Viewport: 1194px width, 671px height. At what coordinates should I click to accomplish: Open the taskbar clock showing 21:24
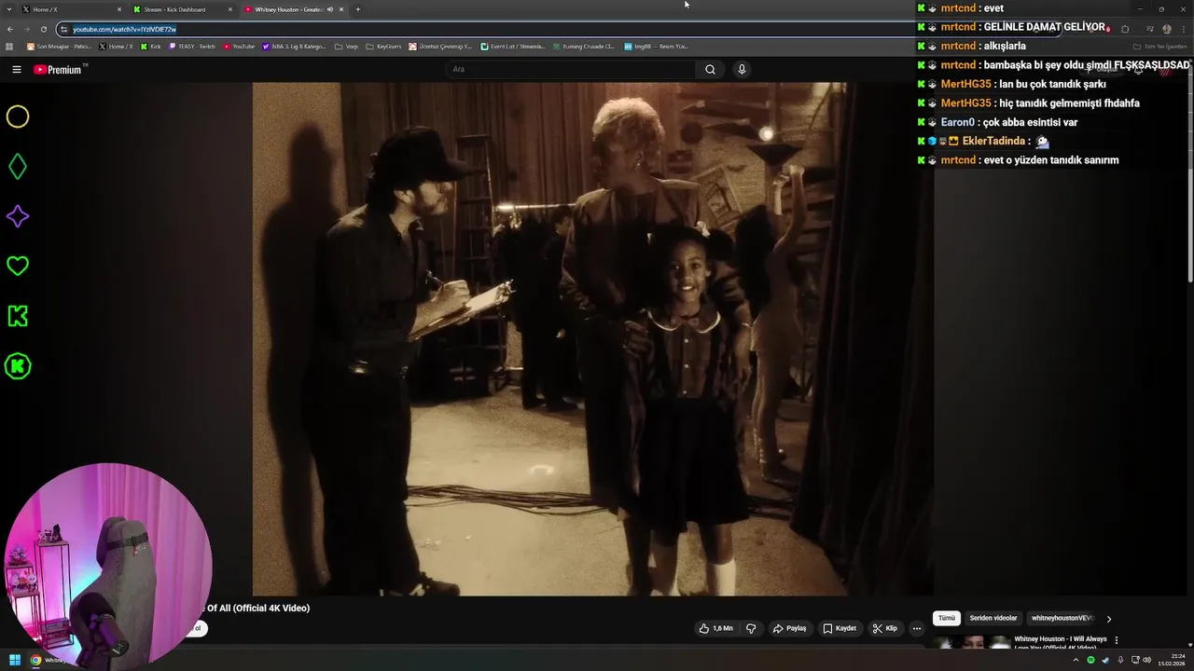pyautogui.click(x=1171, y=660)
